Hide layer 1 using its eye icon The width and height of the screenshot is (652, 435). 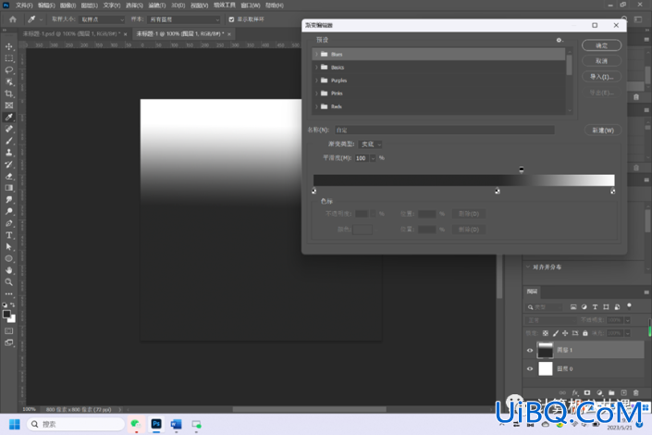[x=530, y=351]
